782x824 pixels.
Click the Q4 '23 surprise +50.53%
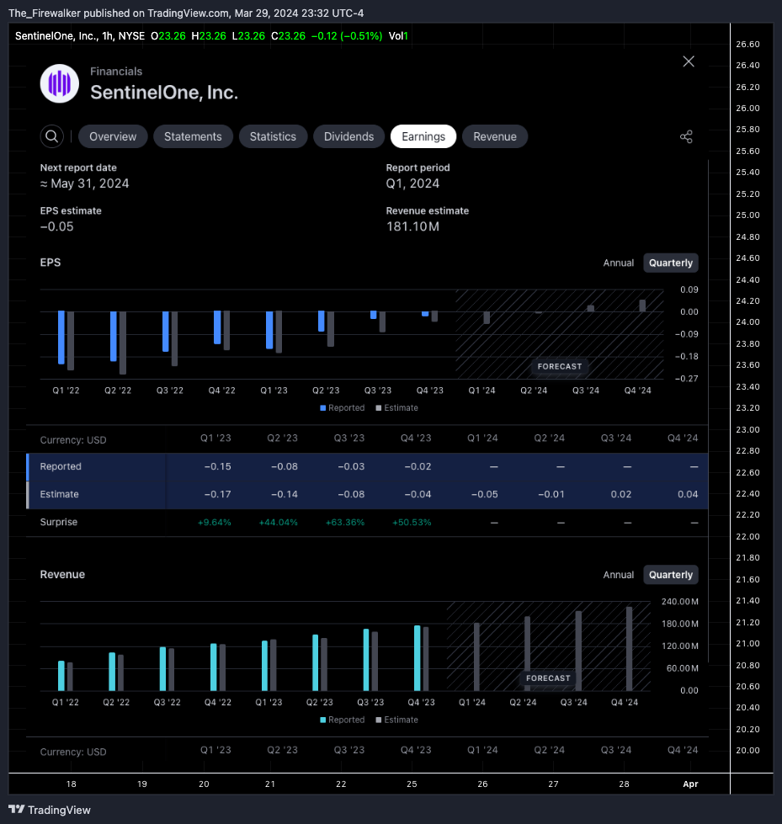412,523
